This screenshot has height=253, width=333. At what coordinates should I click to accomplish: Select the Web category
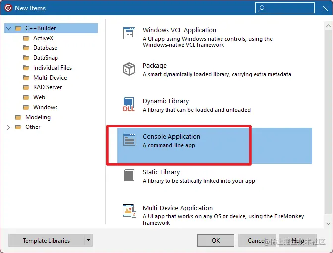(39, 97)
